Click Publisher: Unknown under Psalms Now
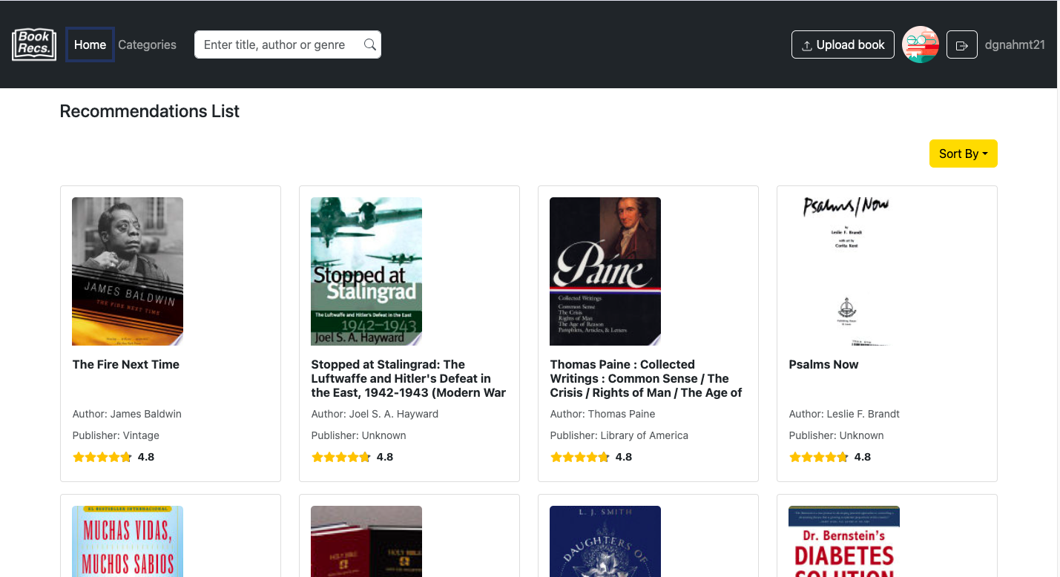Screen dimensions: 1060x577 (x=836, y=435)
